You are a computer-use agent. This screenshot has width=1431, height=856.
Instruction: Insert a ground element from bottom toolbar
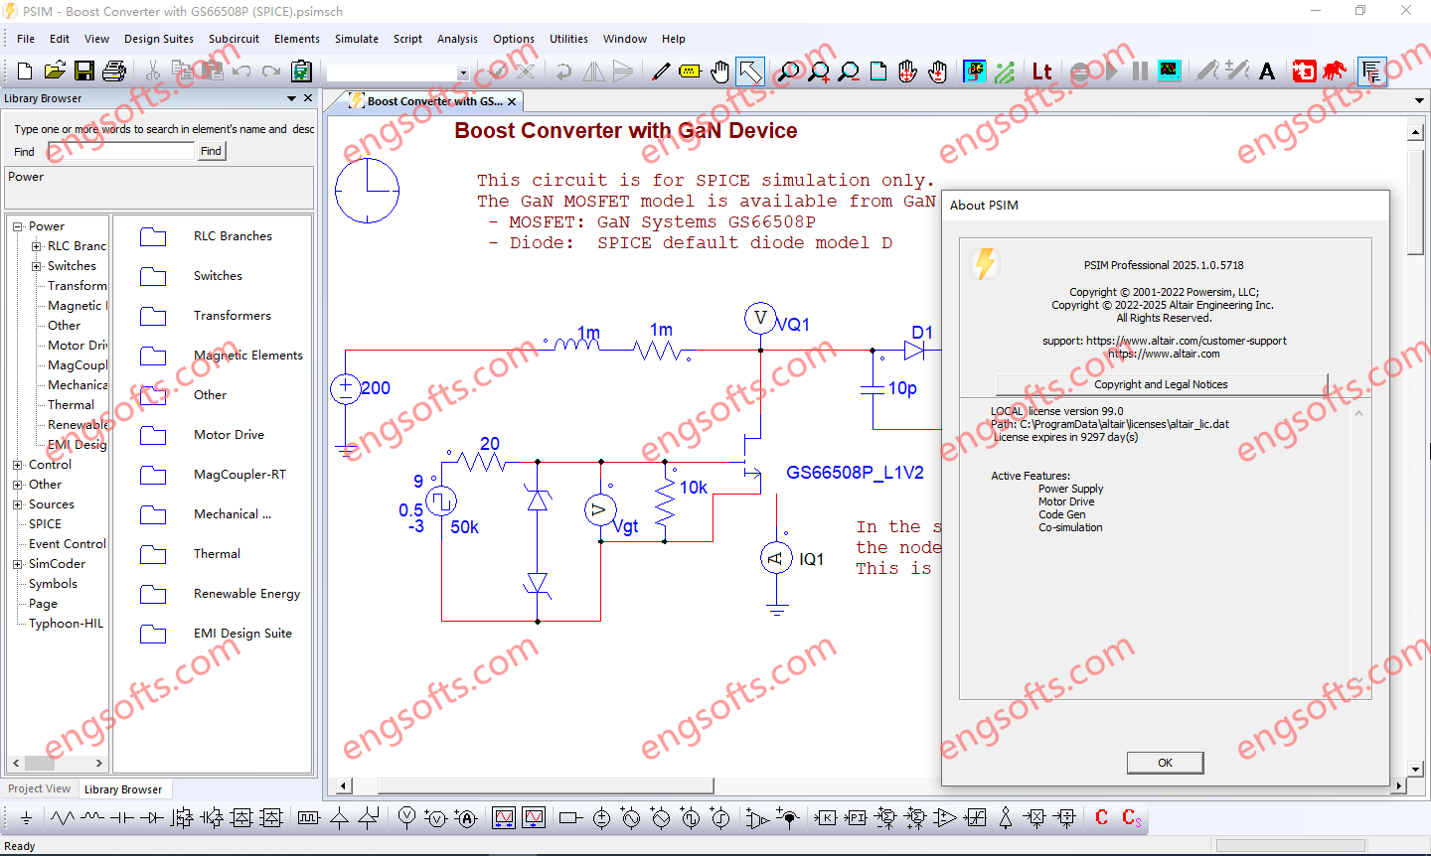(x=26, y=818)
